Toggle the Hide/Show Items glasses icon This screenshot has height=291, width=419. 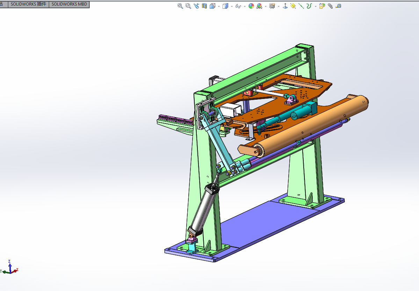[238, 6]
